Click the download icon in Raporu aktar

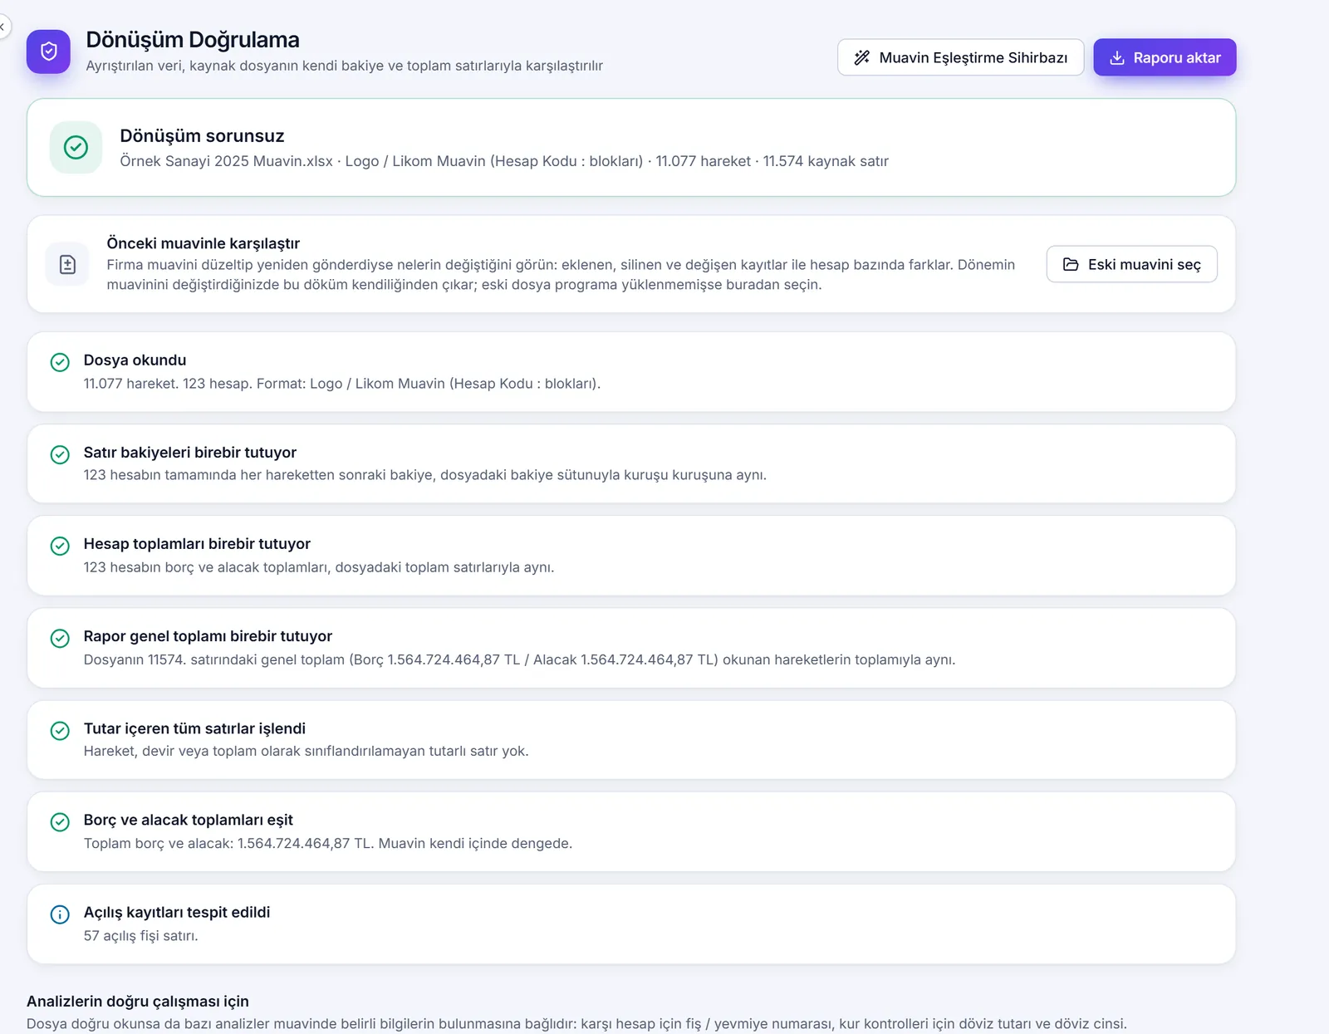click(1117, 57)
